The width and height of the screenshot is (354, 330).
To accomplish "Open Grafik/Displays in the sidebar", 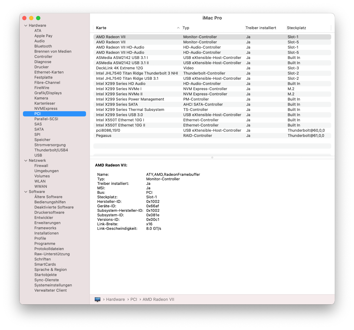I will (48, 93).
